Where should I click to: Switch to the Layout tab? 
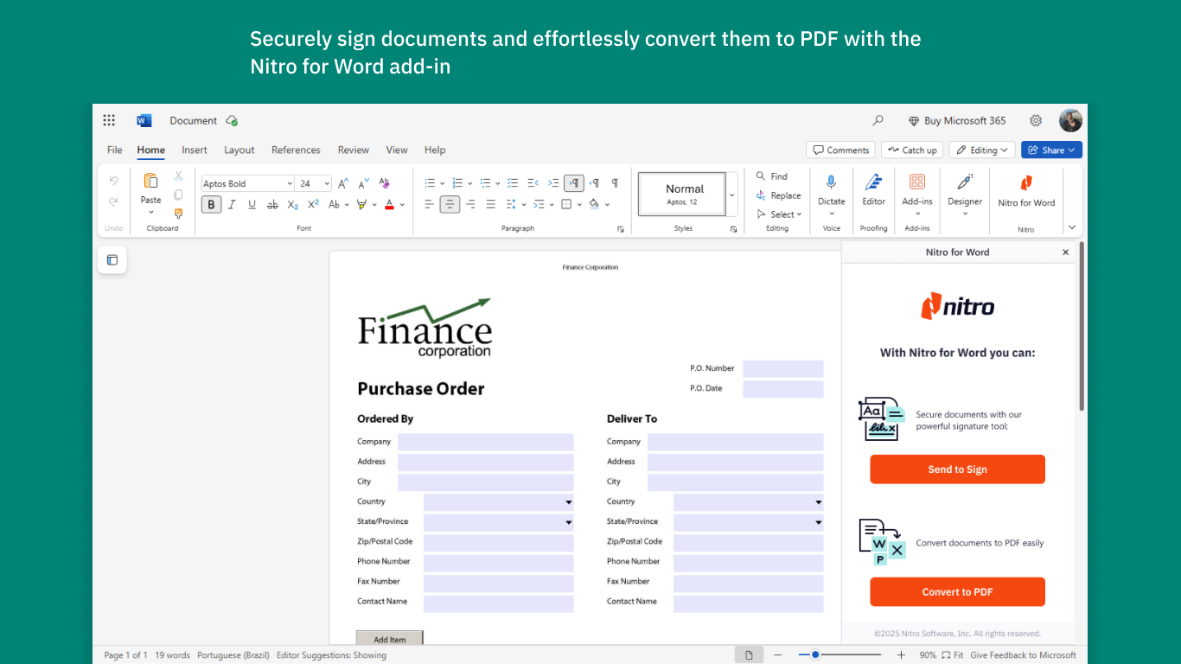click(x=239, y=150)
